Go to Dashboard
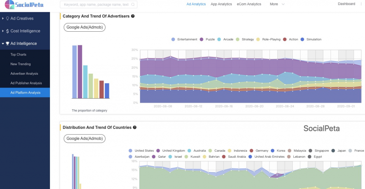 click(346, 4)
